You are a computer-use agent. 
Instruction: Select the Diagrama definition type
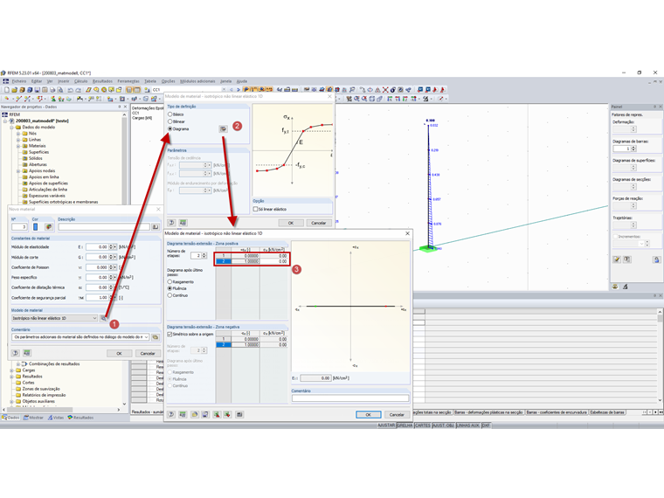tap(170, 128)
